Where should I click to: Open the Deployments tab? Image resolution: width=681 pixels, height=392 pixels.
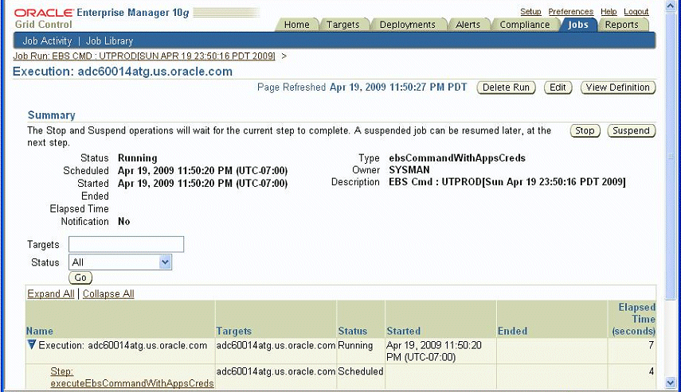(407, 25)
